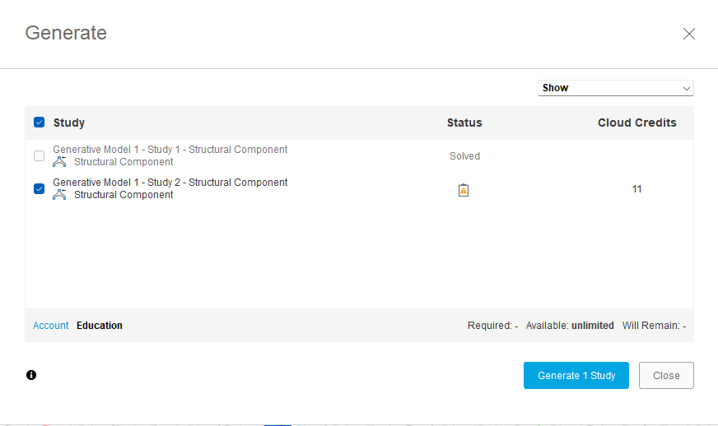Screen dimensions: 718x426
Task: Open the Account link
Action: pos(51,326)
